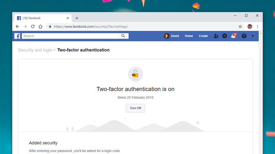Click the Turn Off button
275x154 pixels.
point(135,108)
